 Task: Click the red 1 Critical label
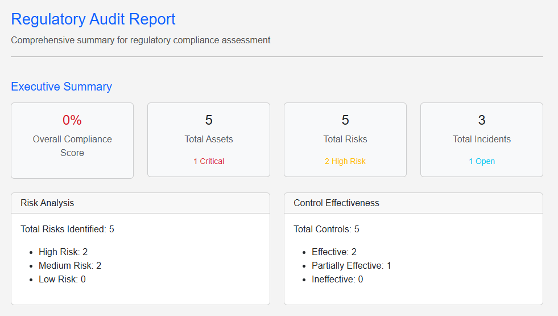tap(209, 161)
